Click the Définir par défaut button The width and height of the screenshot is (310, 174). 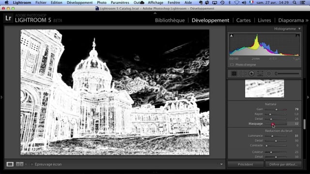[x=283, y=164]
